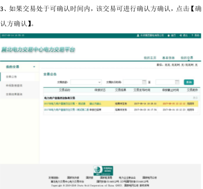Select 申报数据查询 in the sidebar
This screenshot has height=189, width=203.
[14, 86]
